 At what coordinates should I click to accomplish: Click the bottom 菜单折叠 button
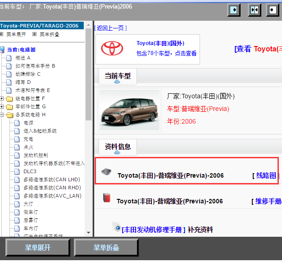tap(106, 248)
